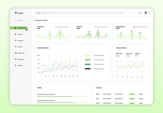Click the Finish badge on invoice 0531

coord(132,99)
